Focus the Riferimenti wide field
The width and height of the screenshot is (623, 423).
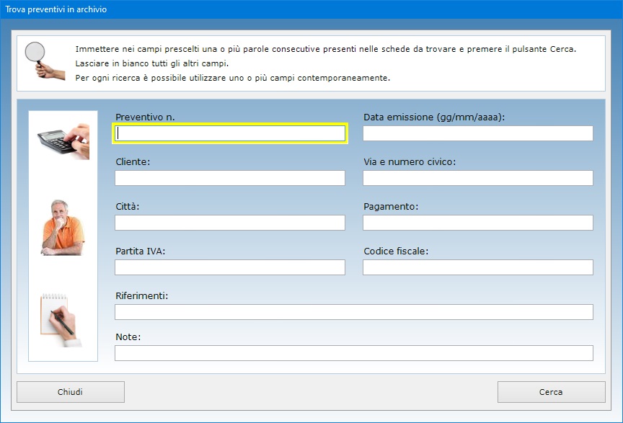[x=353, y=312]
